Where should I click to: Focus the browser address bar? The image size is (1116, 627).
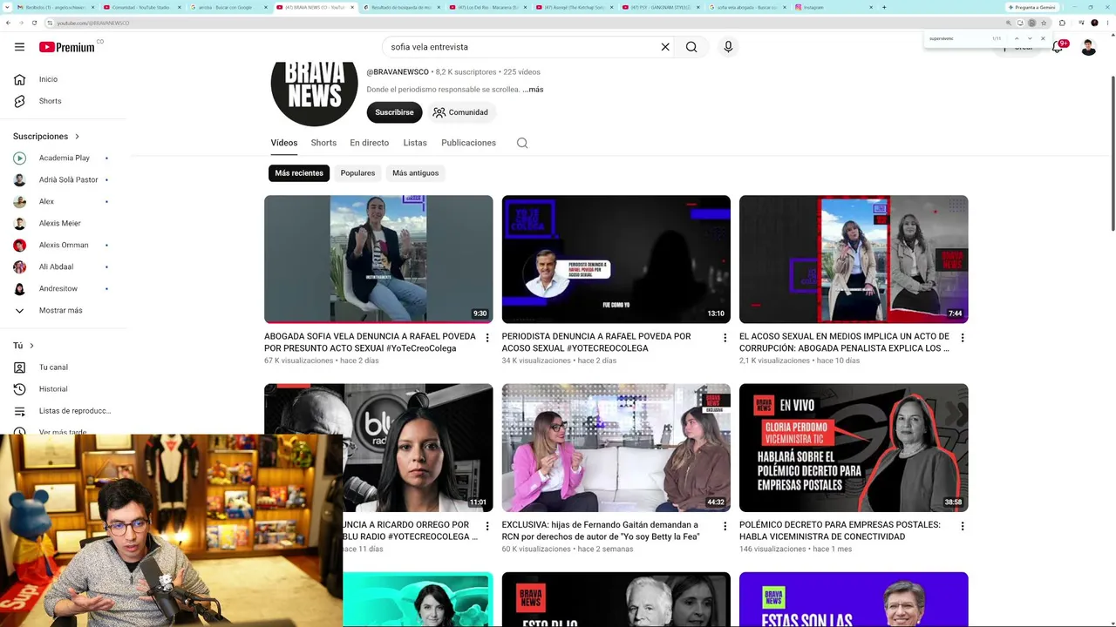[523, 23]
